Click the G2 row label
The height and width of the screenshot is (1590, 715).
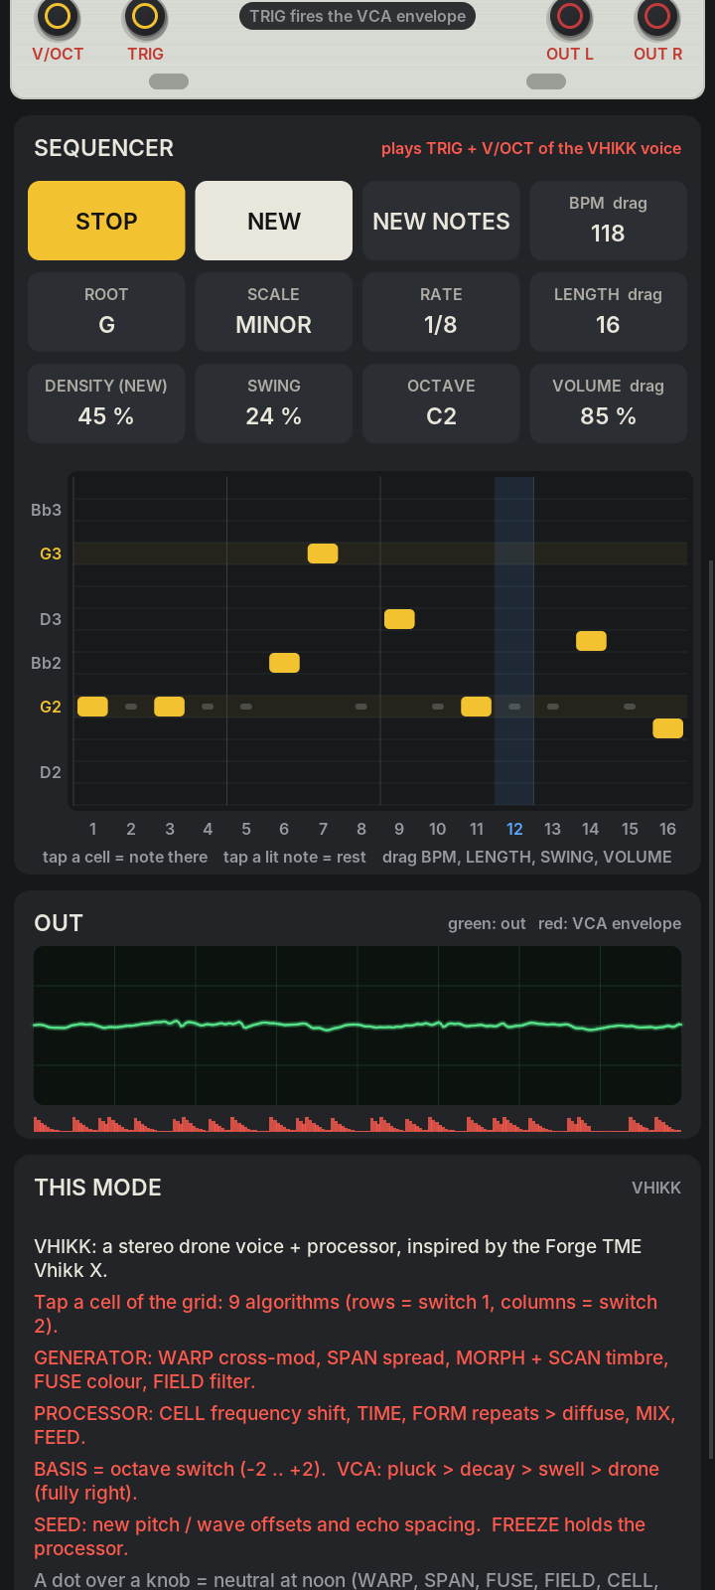click(51, 707)
